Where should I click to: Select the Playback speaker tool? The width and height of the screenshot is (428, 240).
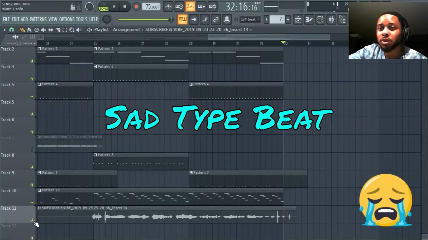79,30
